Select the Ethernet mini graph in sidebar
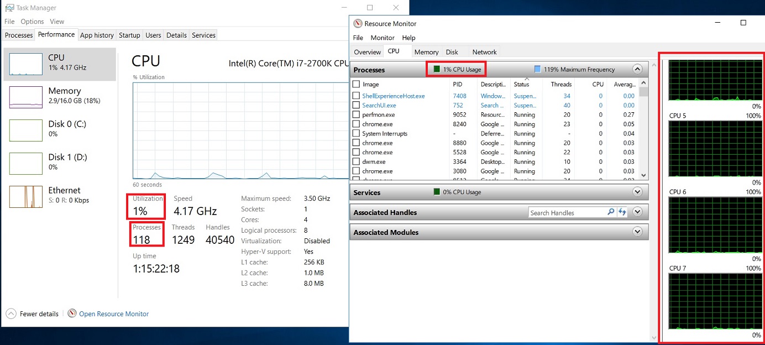The image size is (765, 345). (x=25, y=197)
